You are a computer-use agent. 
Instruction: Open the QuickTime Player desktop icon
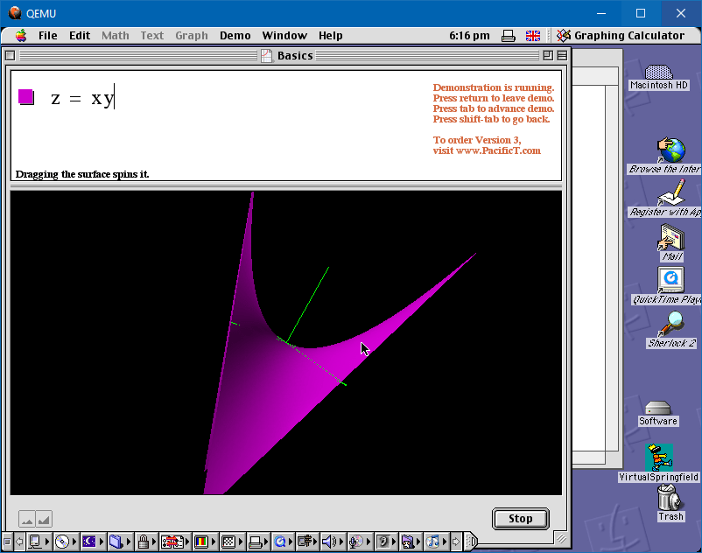click(670, 280)
